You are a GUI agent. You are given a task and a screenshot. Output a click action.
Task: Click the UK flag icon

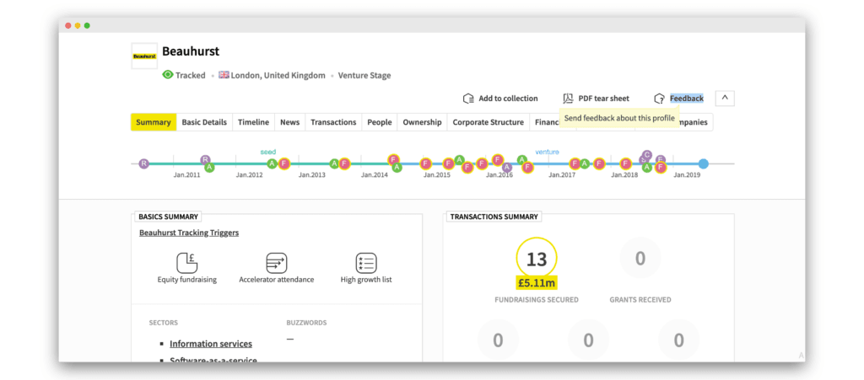tap(224, 75)
